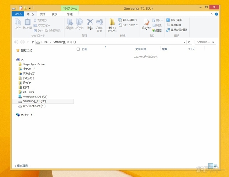The width and height of the screenshot is (229, 177).
Task: Open Documents (ドキュメント) folder
Action: pyautogui.click(x=27, y=78)
